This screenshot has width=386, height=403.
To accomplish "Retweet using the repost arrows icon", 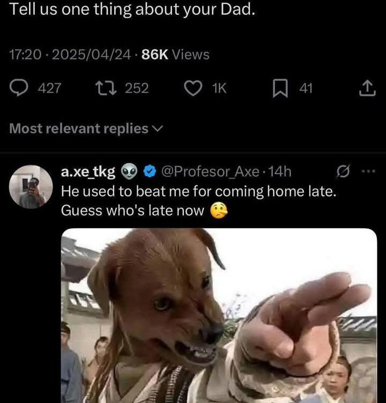I will coord(106,88).
